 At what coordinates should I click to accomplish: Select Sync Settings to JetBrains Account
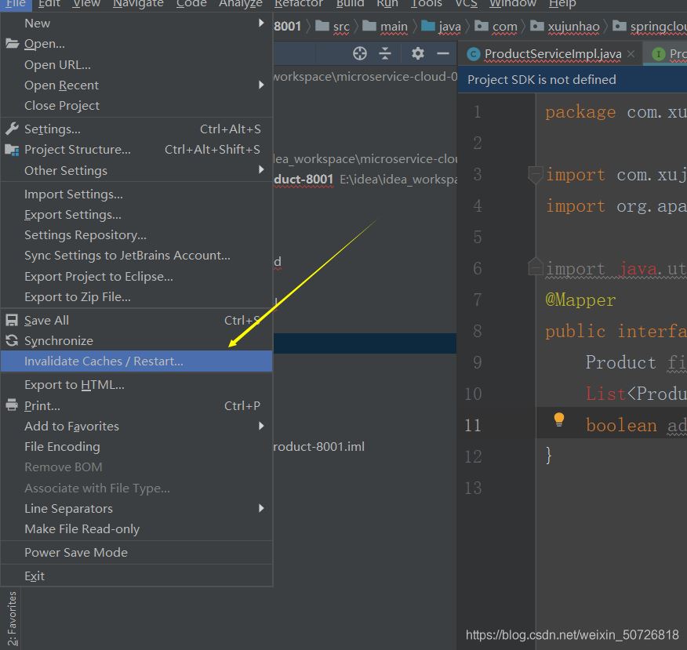pos(136,256)
